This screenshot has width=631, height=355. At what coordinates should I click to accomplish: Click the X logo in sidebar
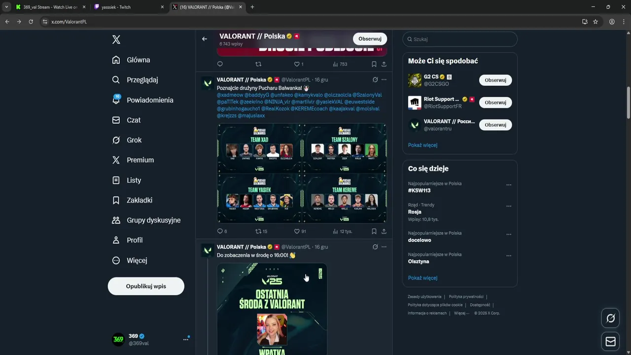116,40
